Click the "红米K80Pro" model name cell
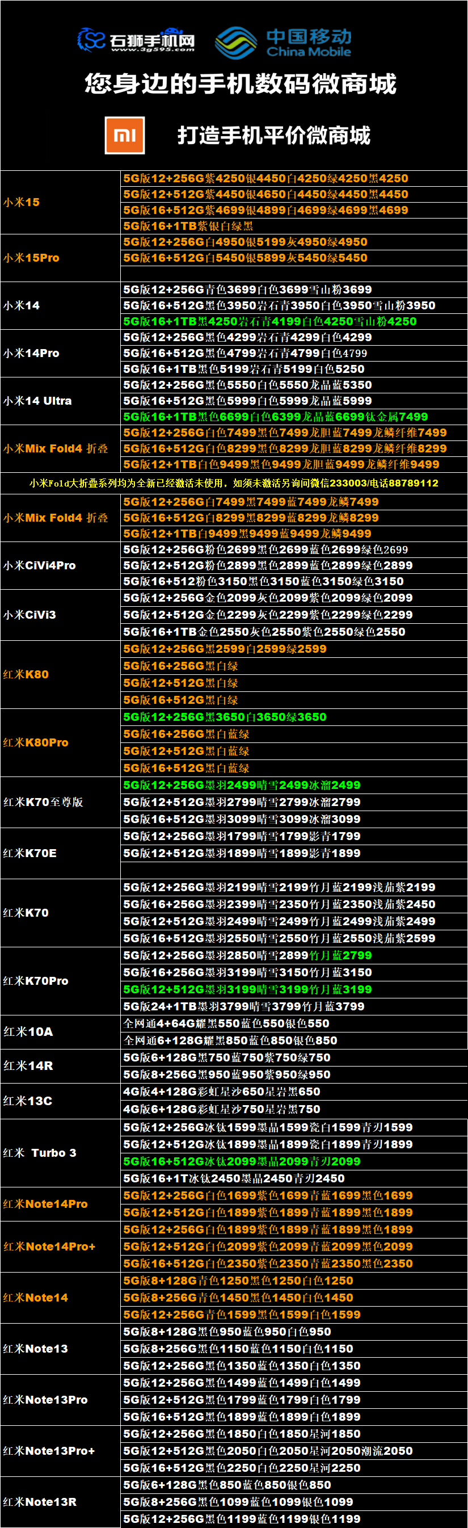This screenshot has width=468, height=1528. (x=61, y=742)
